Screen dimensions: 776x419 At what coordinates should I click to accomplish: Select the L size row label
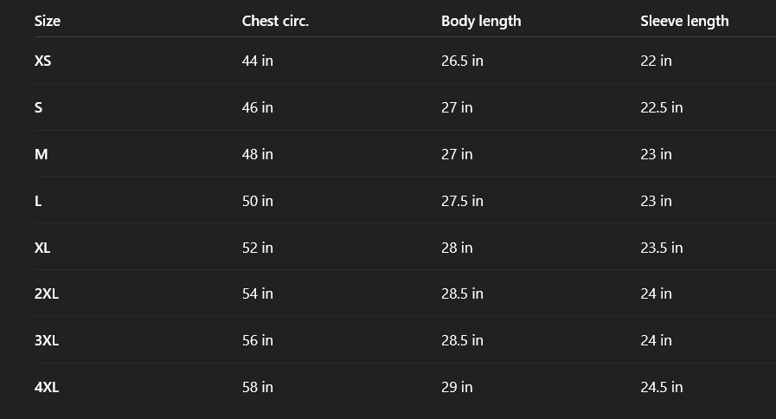pyautogui.click(x=38, y=201)
